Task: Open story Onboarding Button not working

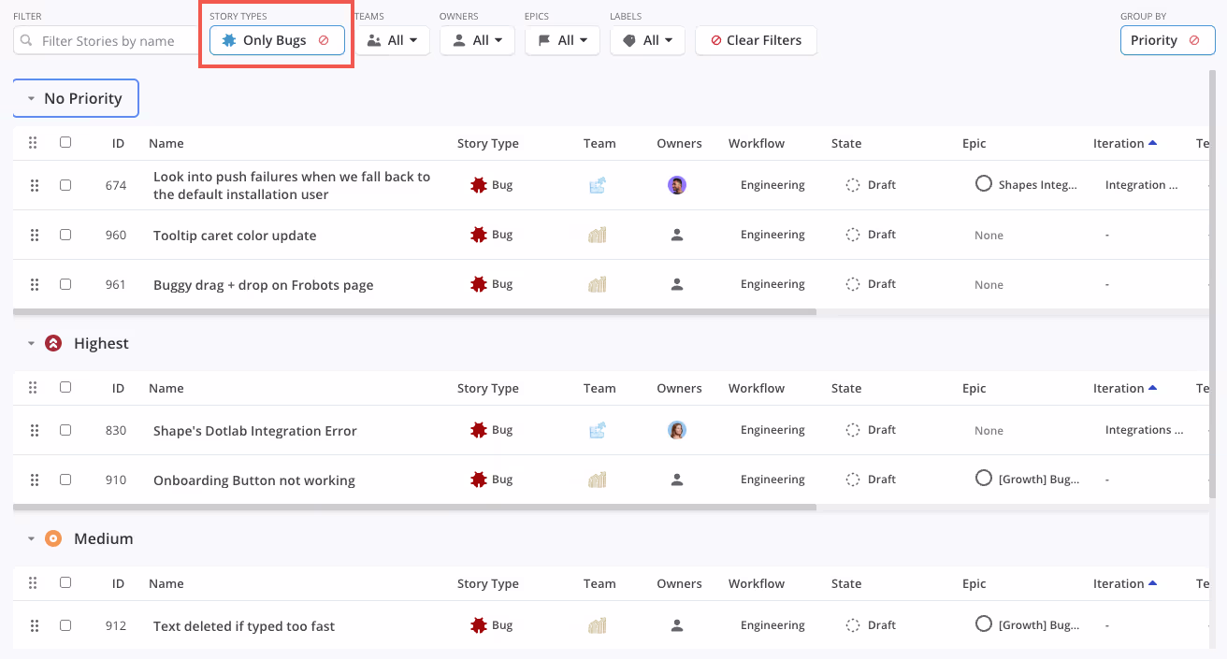Action: point(254,480)
